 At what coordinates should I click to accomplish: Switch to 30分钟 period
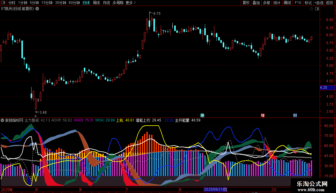[x=61, y=3]
